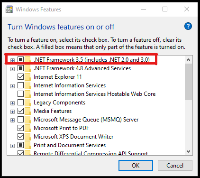
Task: Close the Windows Features window
Action: click(187, 9)
